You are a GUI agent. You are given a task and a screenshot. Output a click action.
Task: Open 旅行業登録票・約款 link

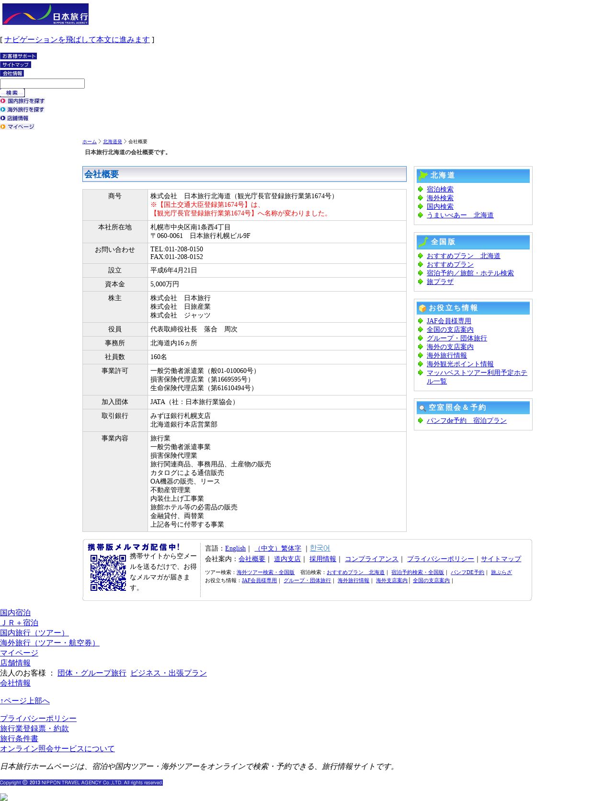[x=34, y=728]
